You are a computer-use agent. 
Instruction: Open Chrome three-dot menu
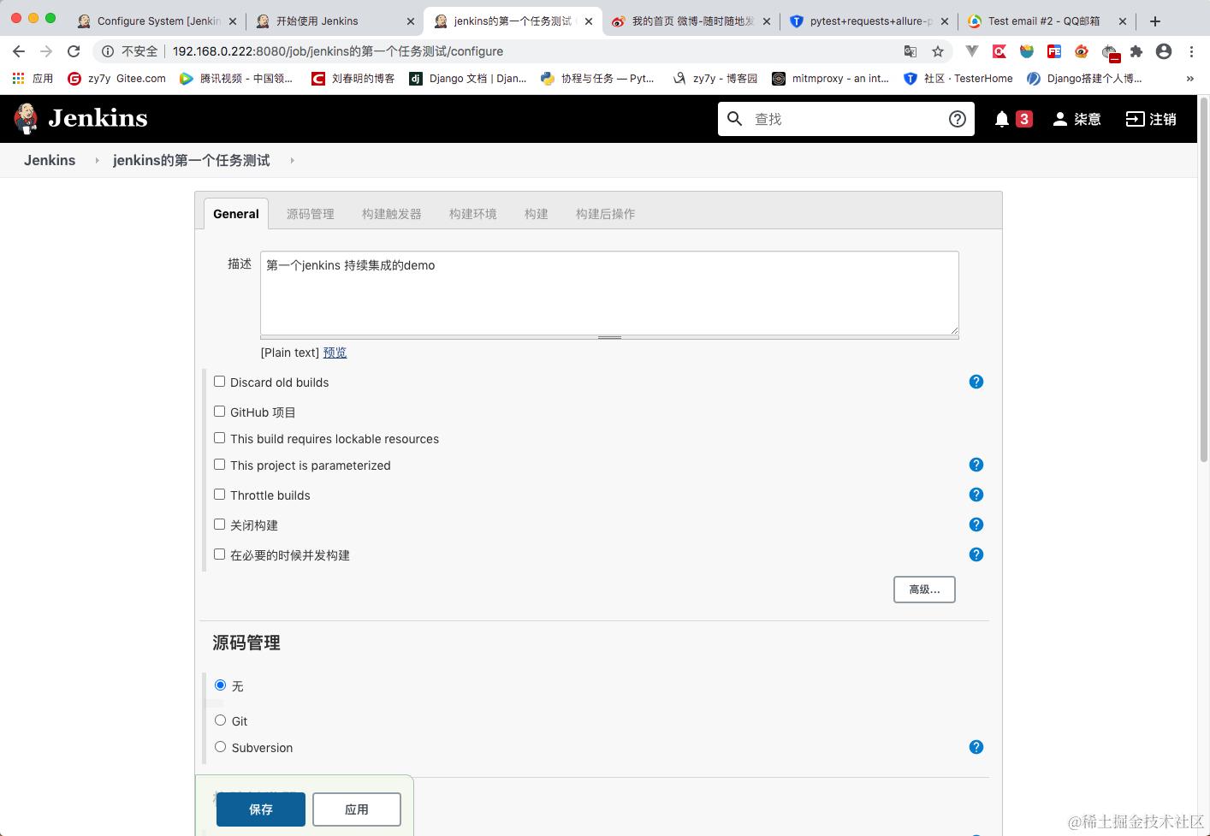(x=1191, y=51)
